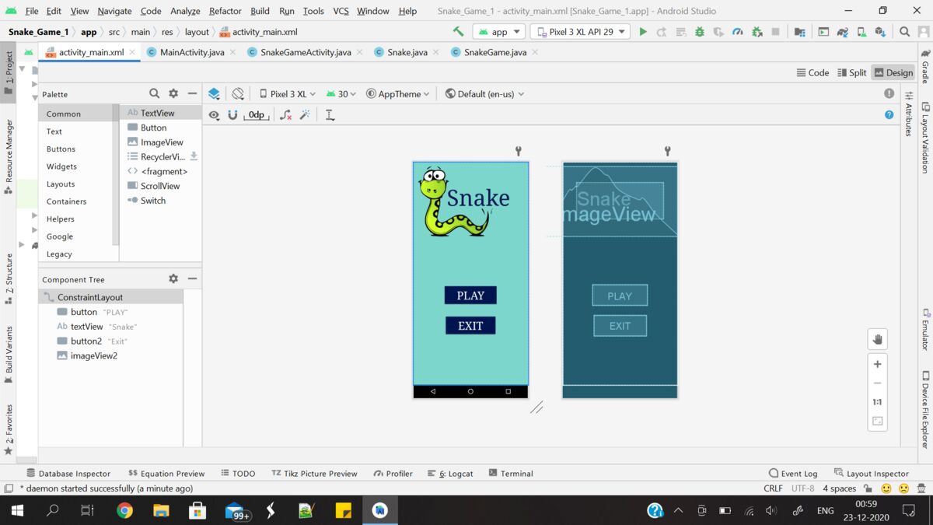933x525 pixels.
Task: Open the Refactor menu
Action: point(225,11)
